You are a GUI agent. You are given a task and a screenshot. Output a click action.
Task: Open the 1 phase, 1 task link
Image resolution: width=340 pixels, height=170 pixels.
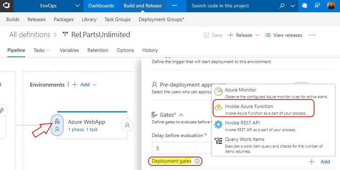83,129
